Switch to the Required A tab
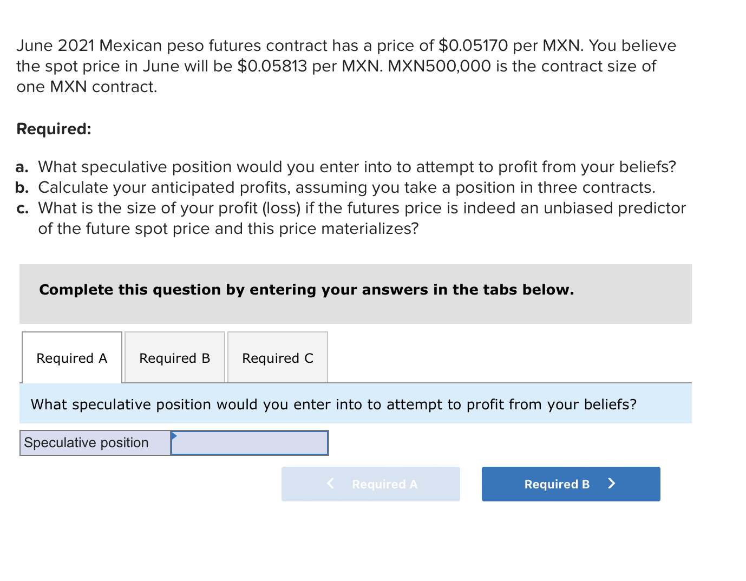The image size is (746, 581). click(x=72, y=358)
